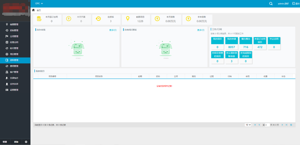Open the admin user menu in header

[283, 4]
